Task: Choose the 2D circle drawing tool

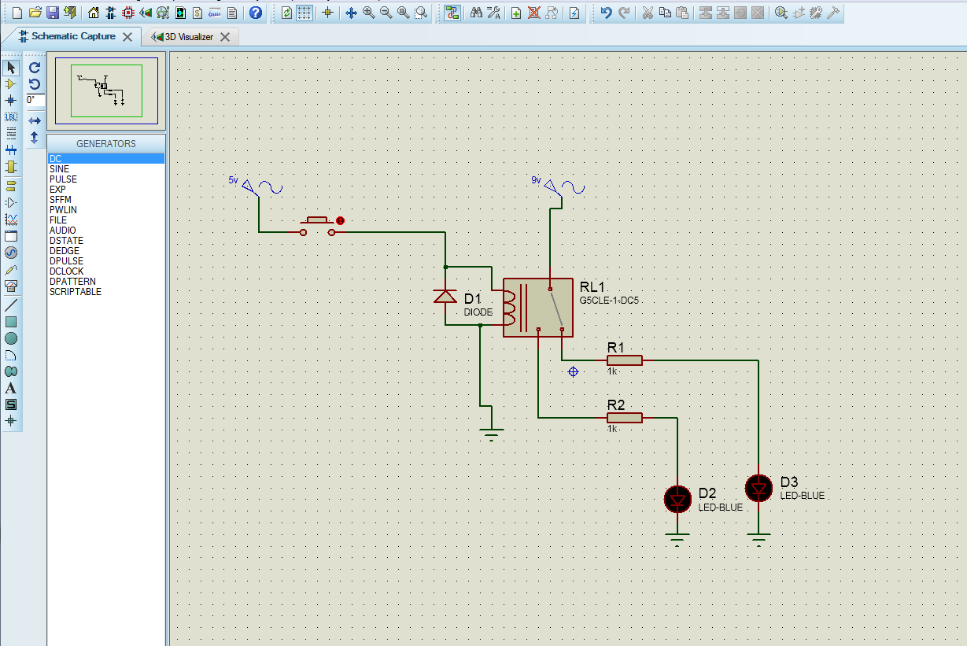Action: [x=11, y=338]
